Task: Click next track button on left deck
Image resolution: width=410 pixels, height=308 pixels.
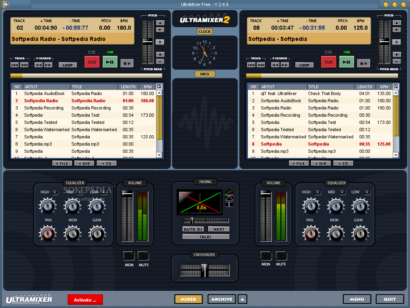Action: 24,65
